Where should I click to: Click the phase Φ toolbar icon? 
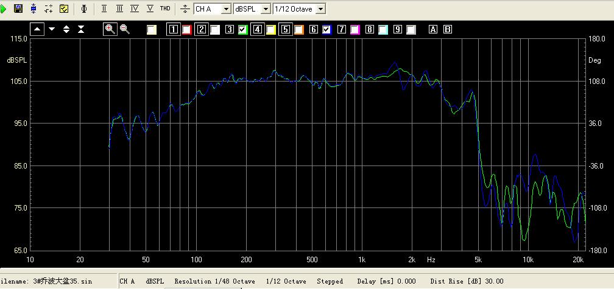[x=84, y=9]
